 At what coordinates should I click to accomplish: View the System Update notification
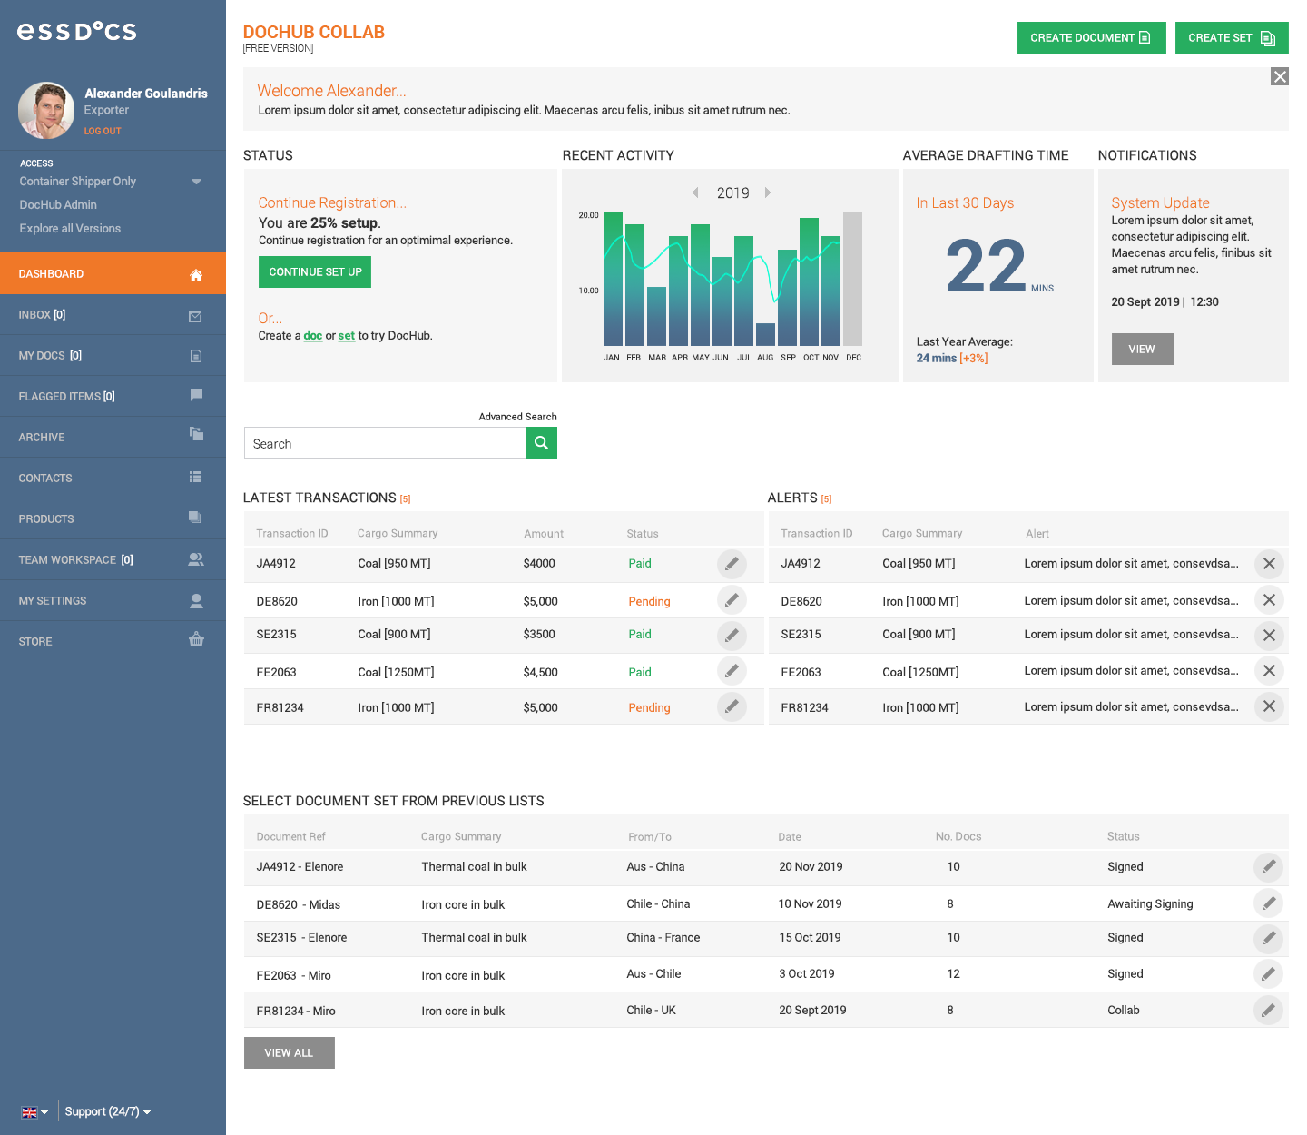tap(1143, 349)
